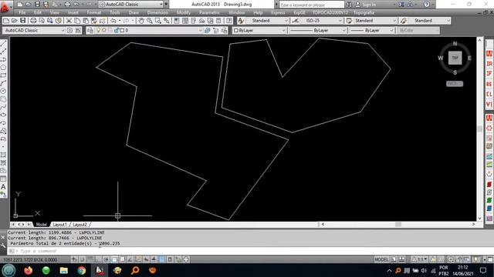Toggle Dynamic Input in status bar
The width and height of the screenshot is (494, 277).
coord(146,259)
